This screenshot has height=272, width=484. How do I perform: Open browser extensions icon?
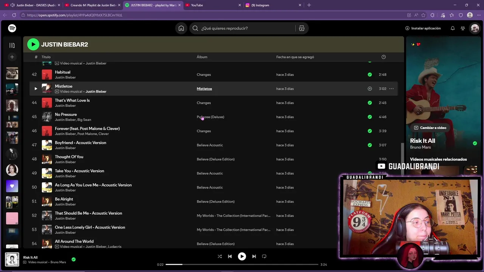[x=433, y=15]
